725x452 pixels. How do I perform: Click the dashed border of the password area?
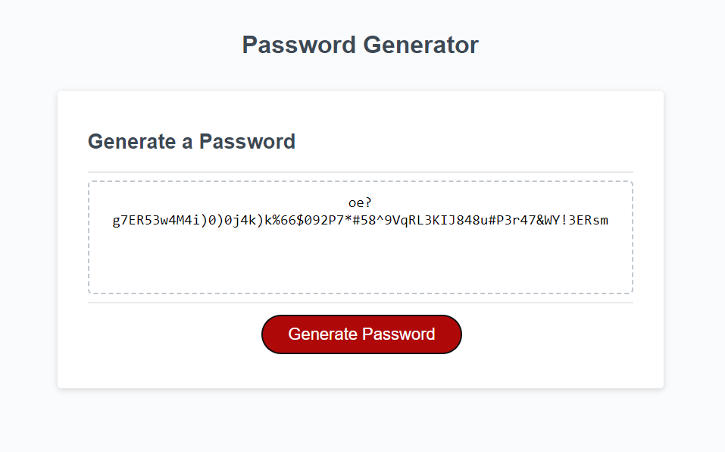pyautogui.click(x=361, y=180)
